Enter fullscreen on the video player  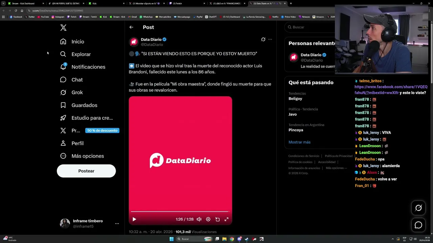point(226,219)
